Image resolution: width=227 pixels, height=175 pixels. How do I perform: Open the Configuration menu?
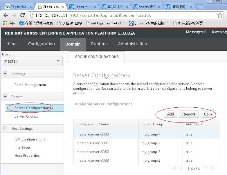pyautogui.click(x=42, y=44)
